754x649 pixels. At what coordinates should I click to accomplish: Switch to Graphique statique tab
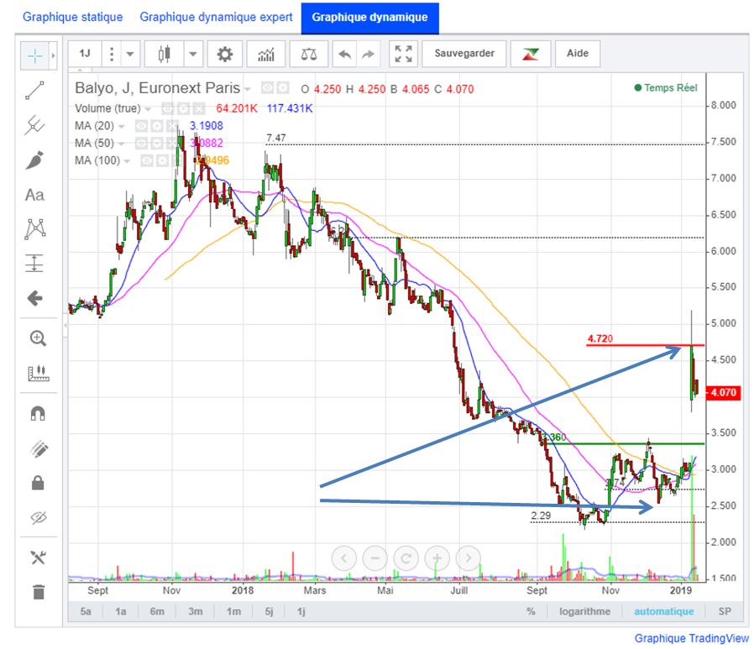click(x=72, y=17)
